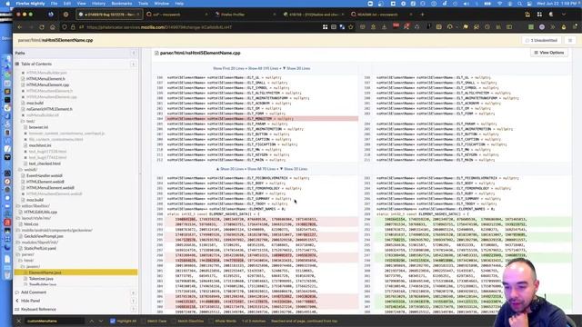Open Tokenizer.java in file tree

pyautogui.click(x=41, y=279)
